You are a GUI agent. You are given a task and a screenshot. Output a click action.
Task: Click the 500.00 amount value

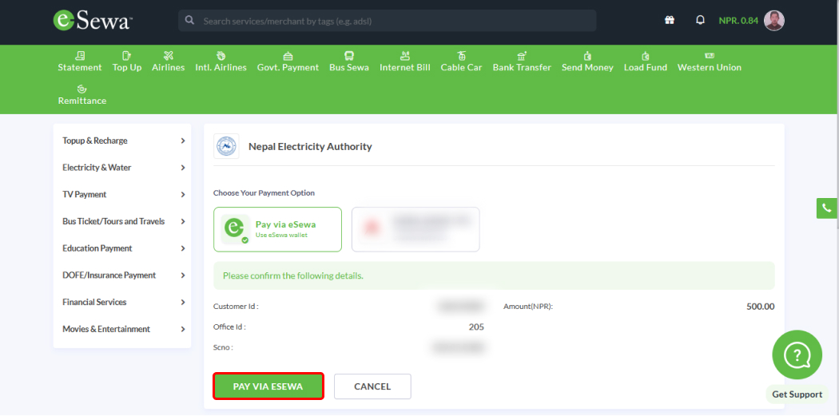[761, 307]
